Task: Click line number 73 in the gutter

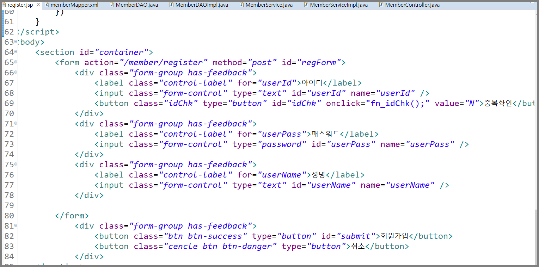Action: [x=9, y=144]
